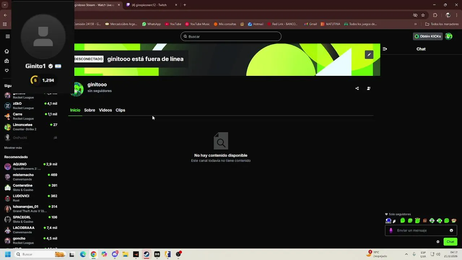Screen dimensions: 462x260
Task: Insert the blue headphones emote
Action: 388,221
